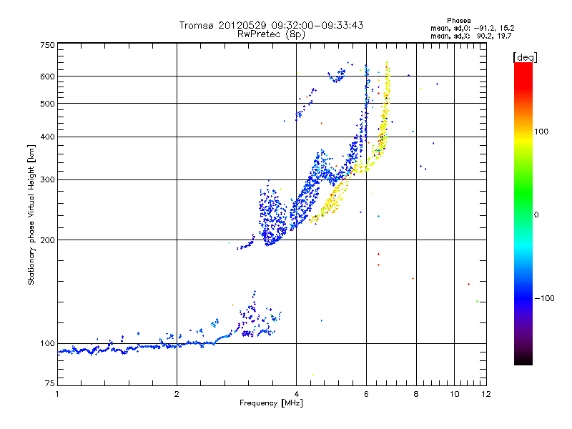572x429 pixels.
Task: Click the y-axis tick label '200'
Action: 47,240
